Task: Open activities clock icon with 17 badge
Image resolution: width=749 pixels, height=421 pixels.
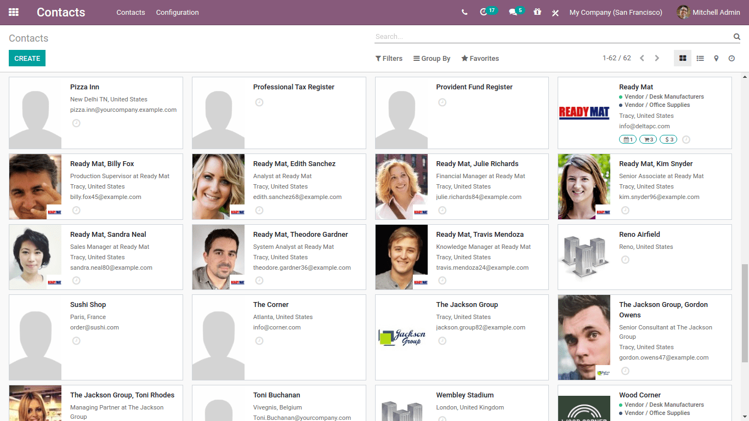Action: (488, 12)
